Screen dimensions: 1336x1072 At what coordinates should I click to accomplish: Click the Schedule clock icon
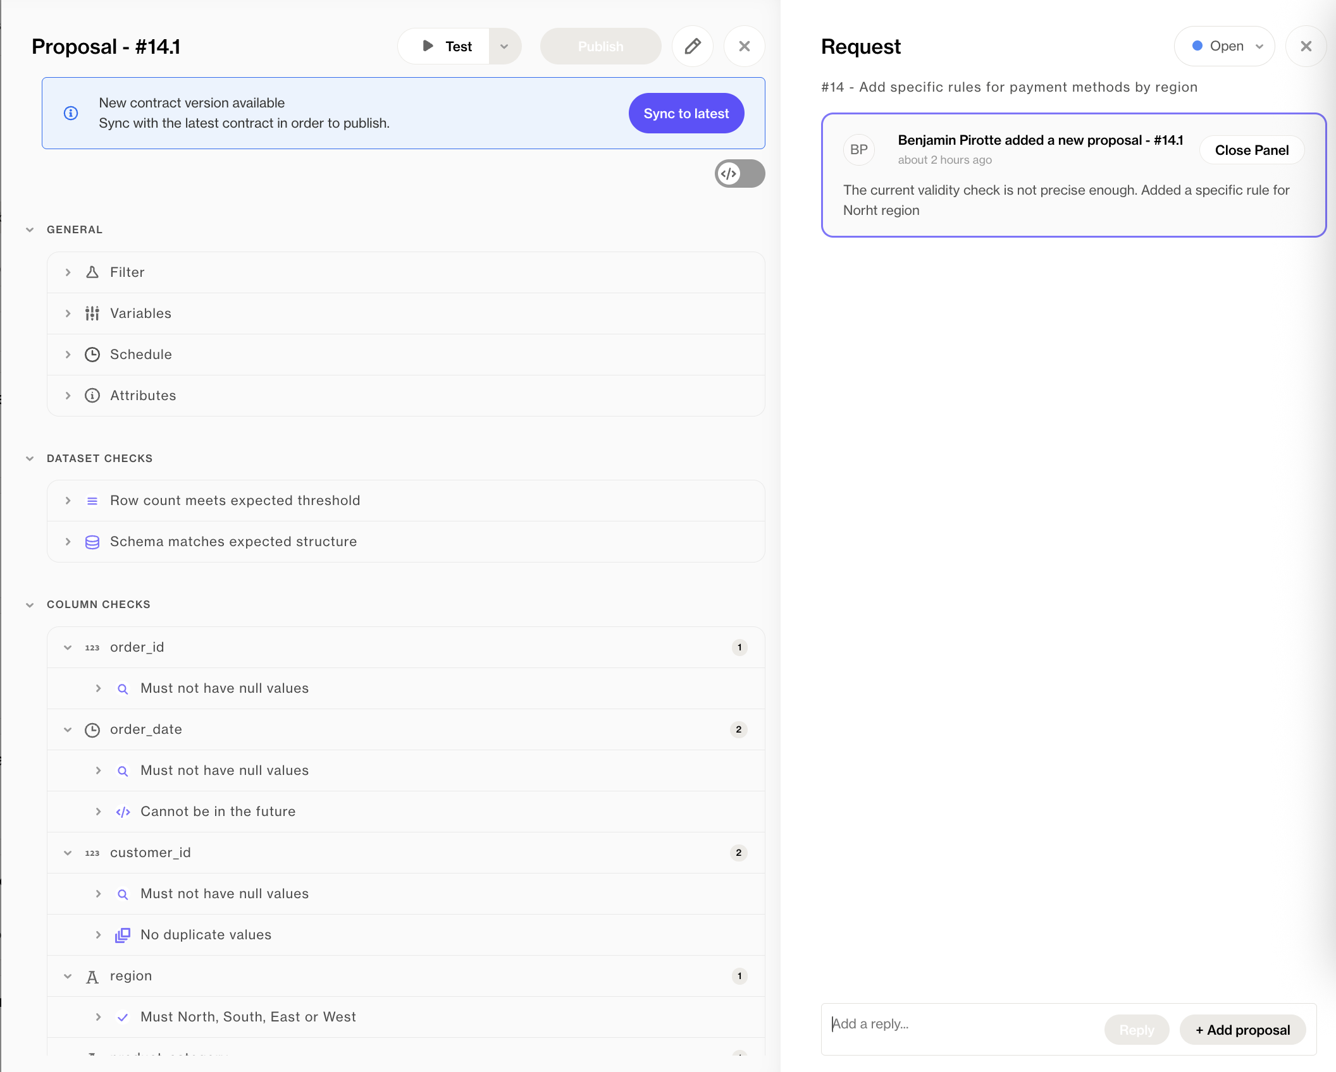click(92, 355)
